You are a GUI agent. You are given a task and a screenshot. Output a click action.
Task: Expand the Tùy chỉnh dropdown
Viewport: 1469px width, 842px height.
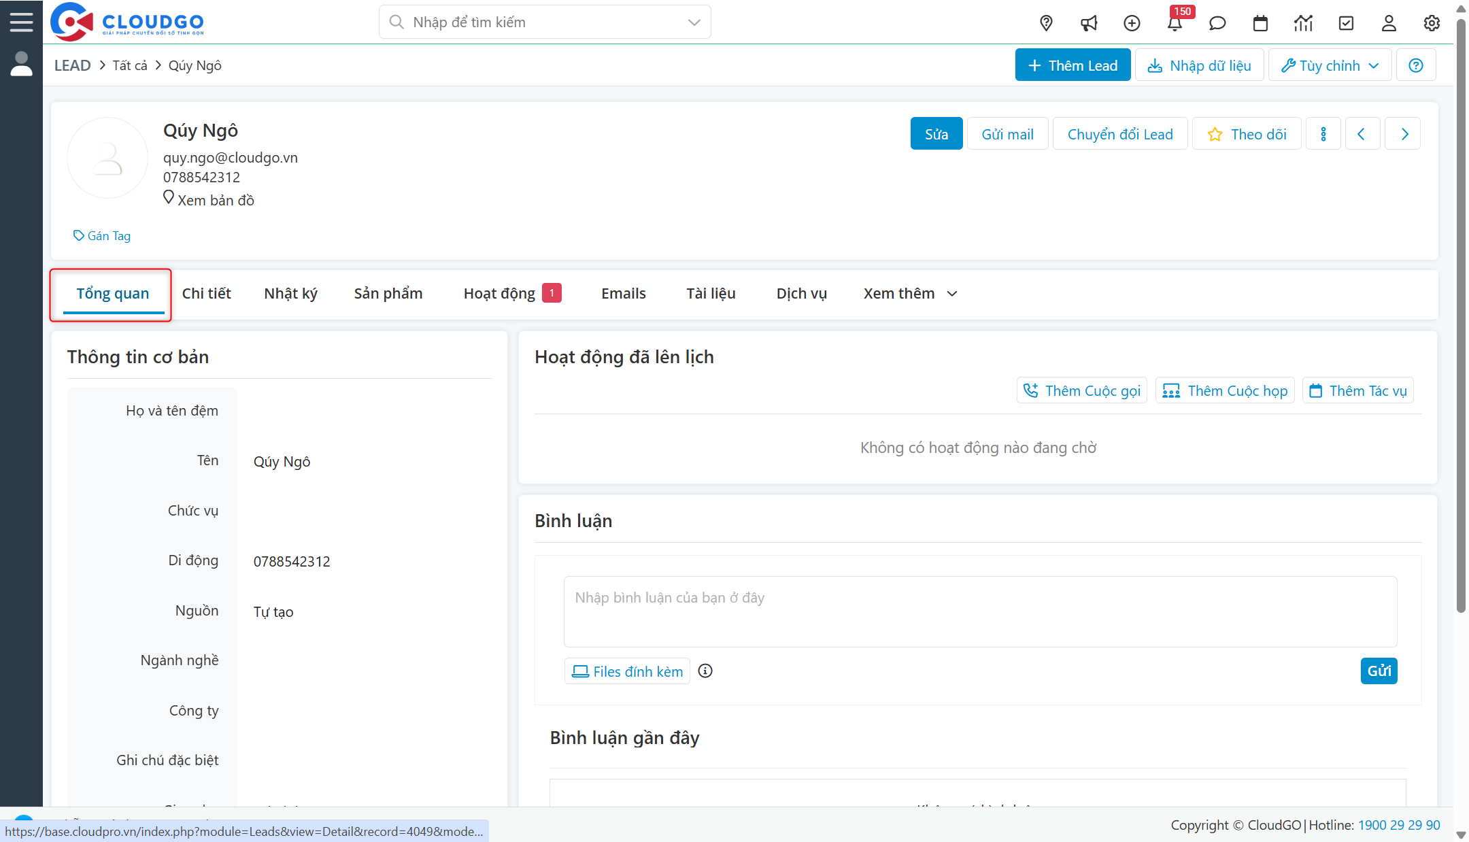1330,65
